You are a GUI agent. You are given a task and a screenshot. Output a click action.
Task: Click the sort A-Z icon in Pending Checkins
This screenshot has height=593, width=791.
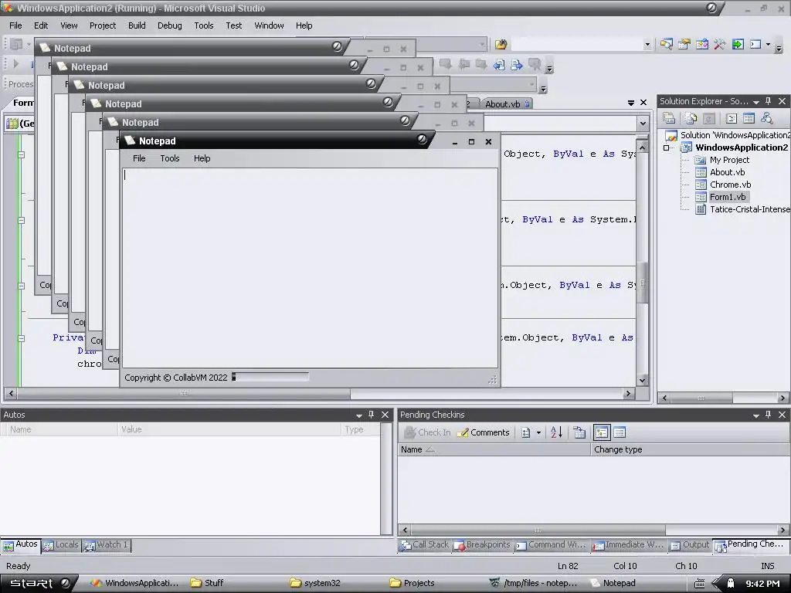click(x=556, y=432)
